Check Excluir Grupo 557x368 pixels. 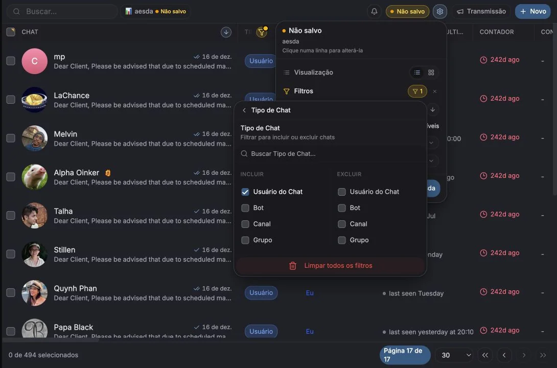[x=342, y=240]
